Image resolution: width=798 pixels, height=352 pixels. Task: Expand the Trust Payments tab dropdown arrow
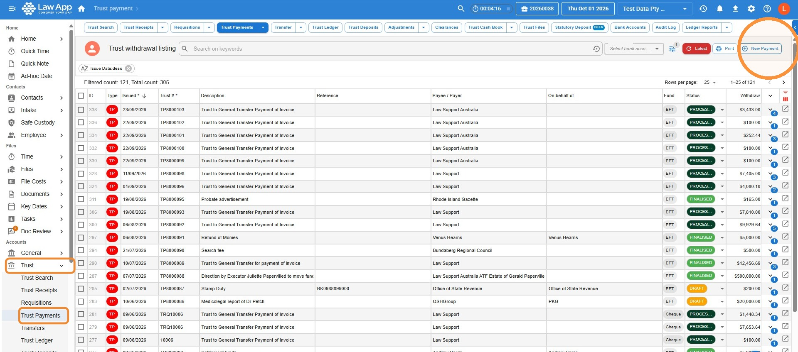pyautogui.click(x=263, y=27)
